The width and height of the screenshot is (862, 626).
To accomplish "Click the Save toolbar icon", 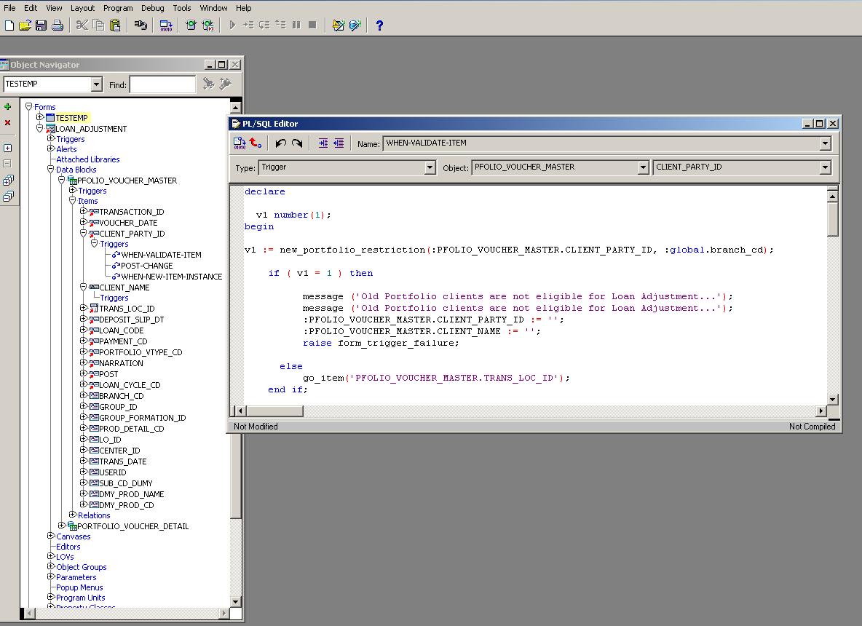I will 41,25.
